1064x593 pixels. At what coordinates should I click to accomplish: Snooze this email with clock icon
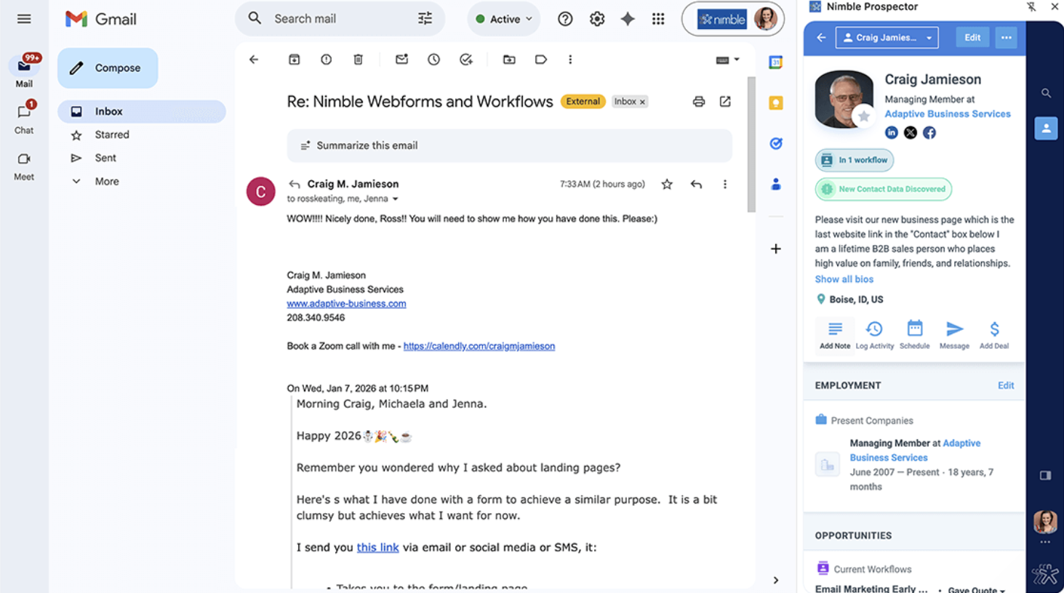[x=434, y=60]
